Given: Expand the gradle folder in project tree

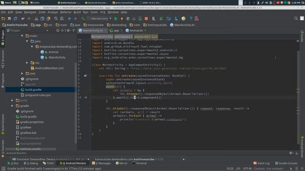Looking at the screenshot, I should pos(12,106).
